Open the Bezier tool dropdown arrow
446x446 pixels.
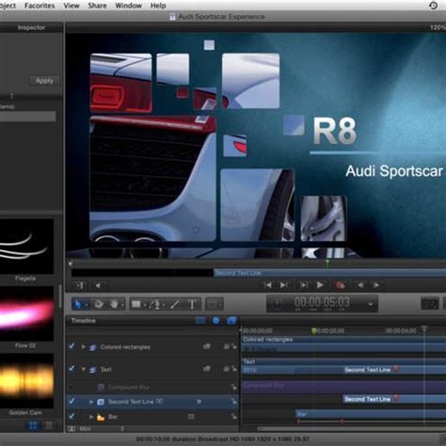tap(164, 305)
